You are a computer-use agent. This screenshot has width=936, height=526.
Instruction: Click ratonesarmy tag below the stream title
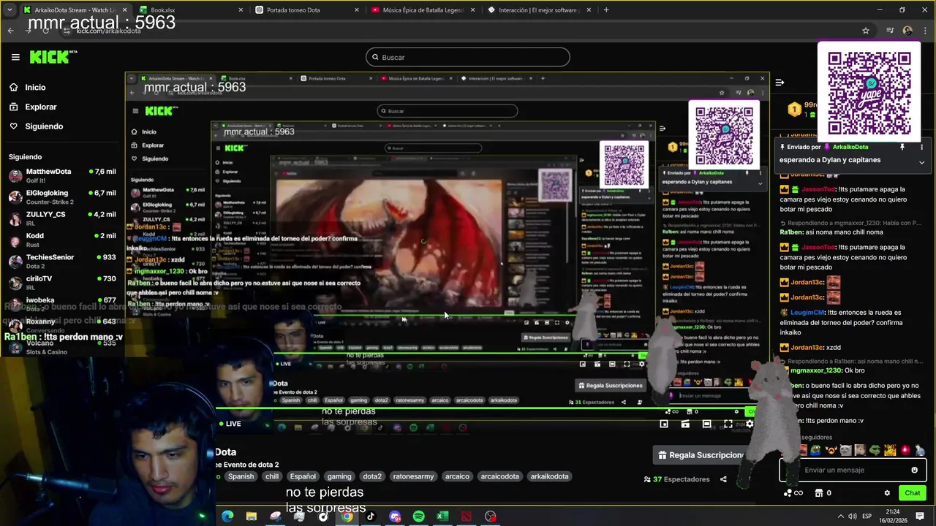(413, 476)
